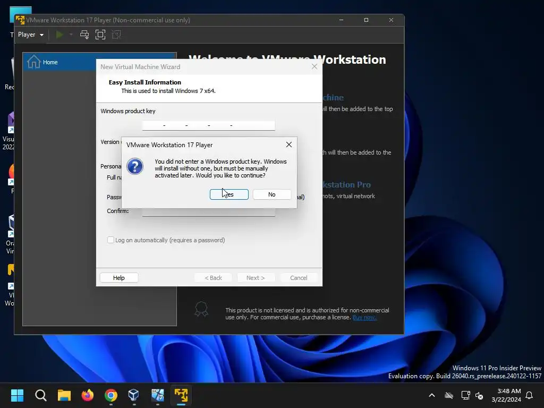Maximize the VMware Player window

pyautogui.click(x=366, y=20)
